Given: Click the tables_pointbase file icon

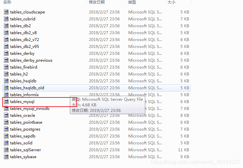Looking at the screenshot, I should pyautogui.click(x=6, y=122).
